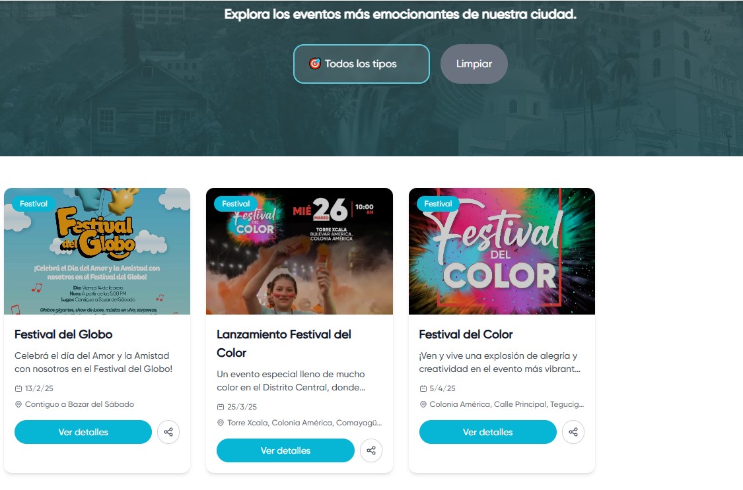View details for Festival del Color
The height and width of the screenshot is (490, 743).
[487, 432]
